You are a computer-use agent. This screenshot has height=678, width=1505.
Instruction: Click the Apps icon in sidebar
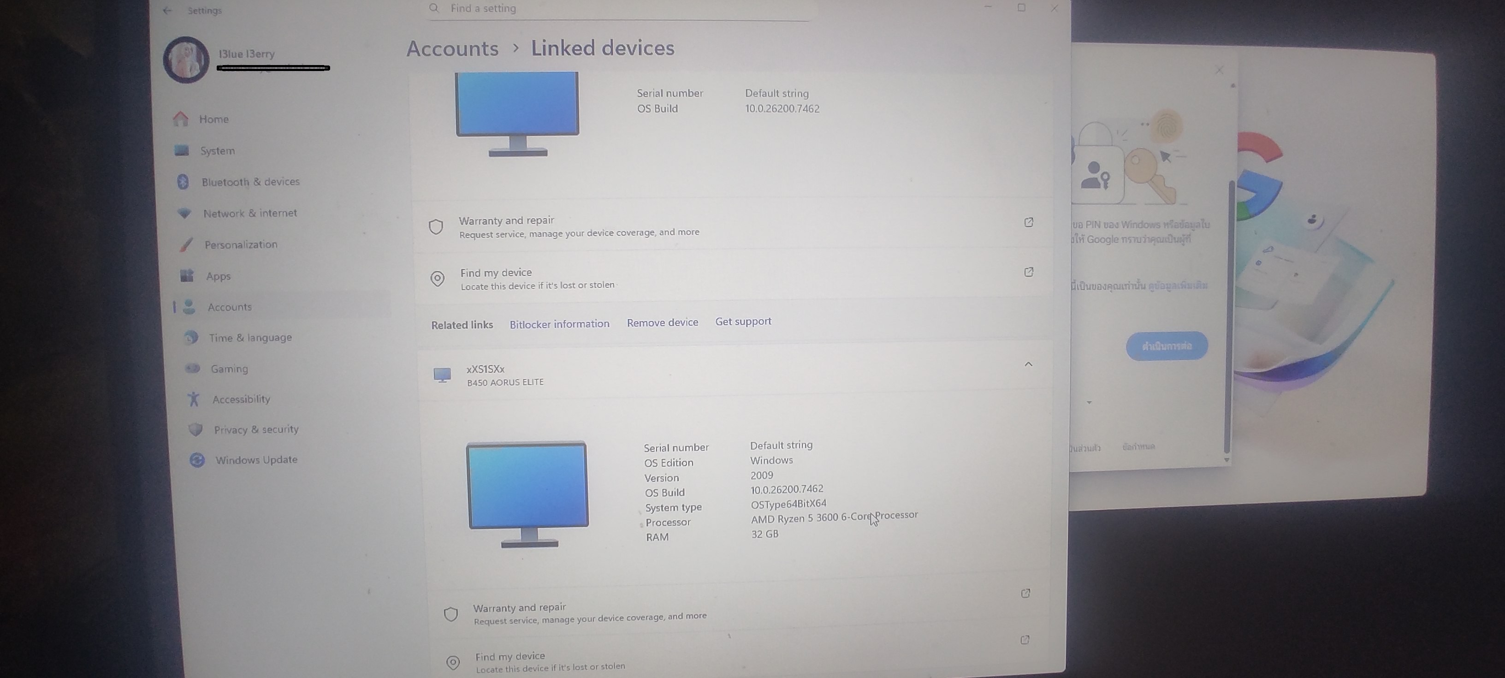point(187,276)
